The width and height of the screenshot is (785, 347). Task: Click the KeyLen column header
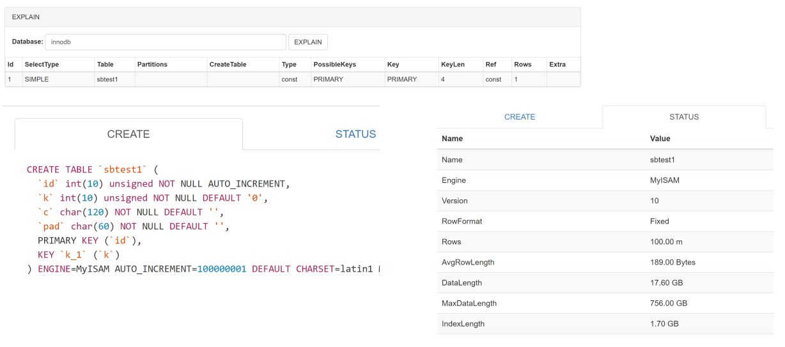(x=453, y=65)
